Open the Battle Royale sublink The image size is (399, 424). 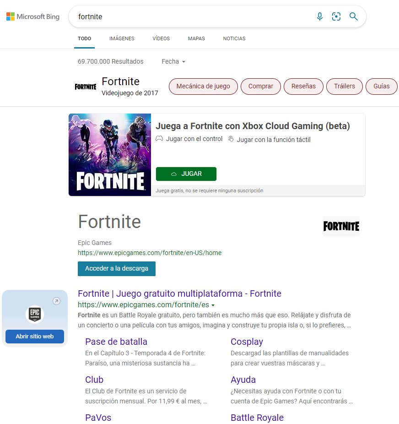[257, 418]
